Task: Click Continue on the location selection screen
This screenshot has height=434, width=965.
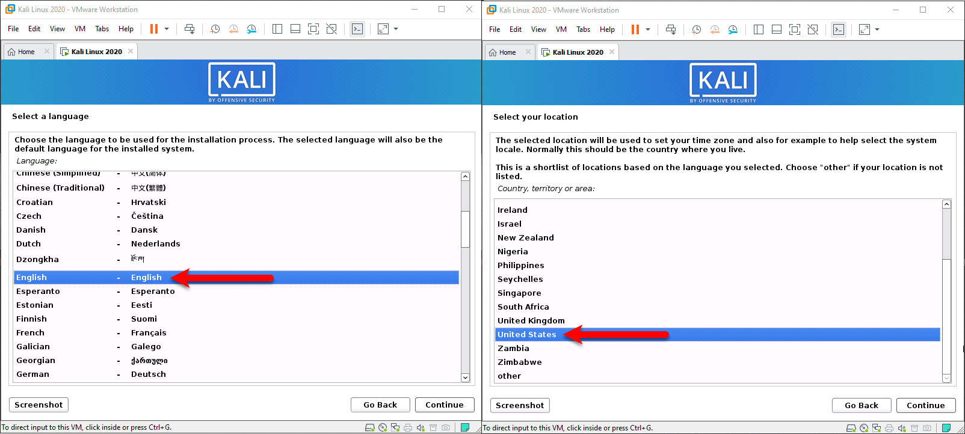Action: pyautogui.click(x=926, y=405)
